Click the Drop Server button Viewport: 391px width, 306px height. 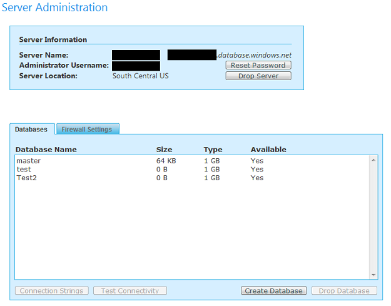click(x=258, y=76)
